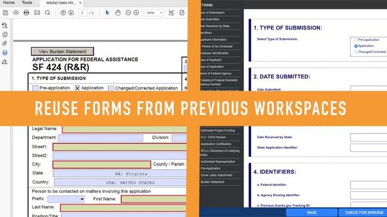Viewport: 387px width, 217px height.
Task: Go to previous page arrow icon
Action: [63, 13]
